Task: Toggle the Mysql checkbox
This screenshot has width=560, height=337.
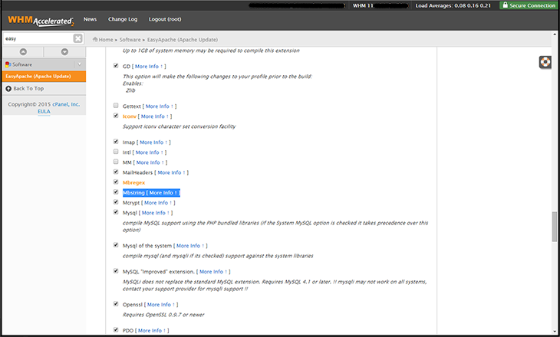Action: [116, 212]
